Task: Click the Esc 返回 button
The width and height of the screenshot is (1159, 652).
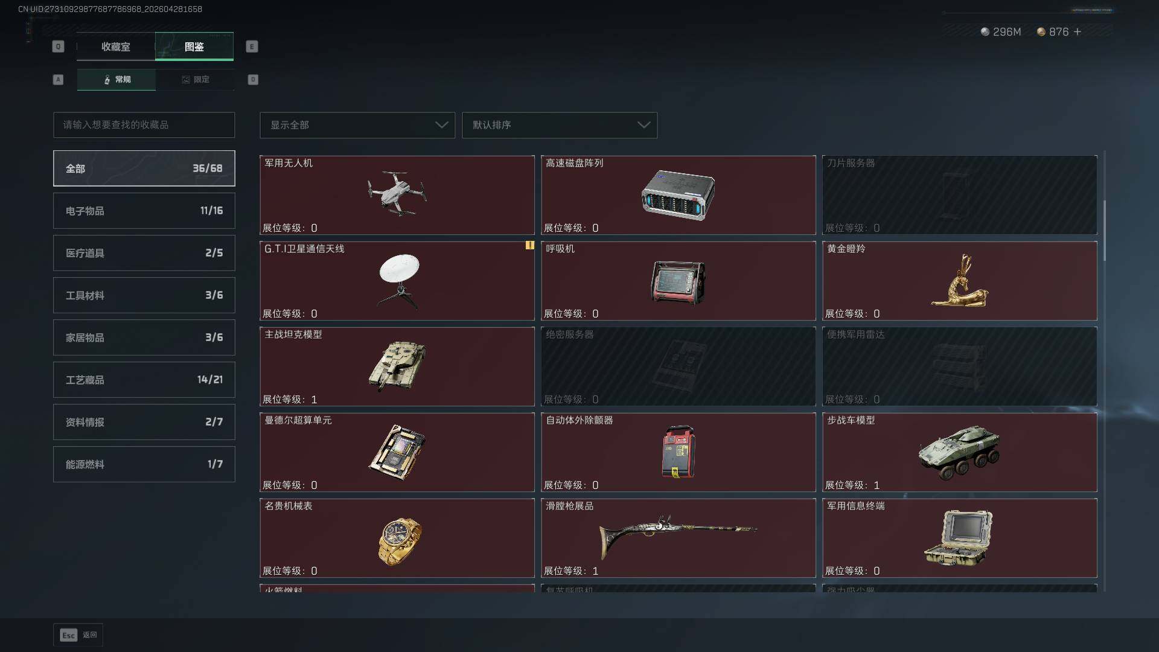Action: pyautogui.click(x=78, y=635)
